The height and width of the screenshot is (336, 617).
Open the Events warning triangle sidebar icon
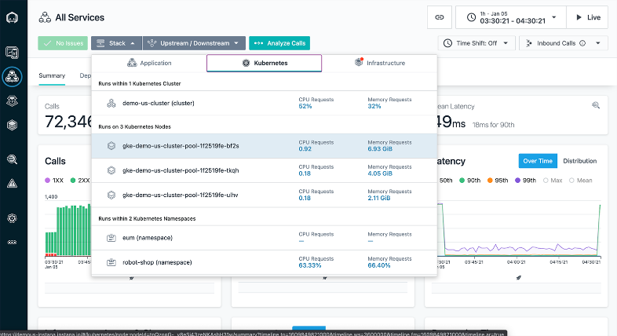[13, 184]
